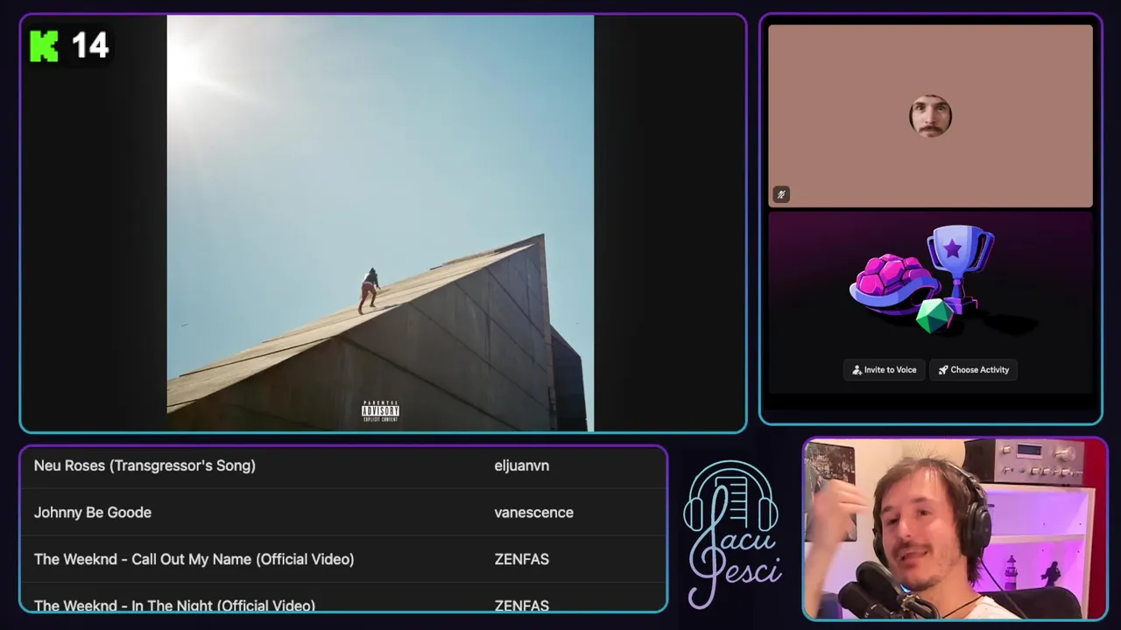Viewport: 1121px width, 630px height.
Task: Click the Choose Activity button
Action: pyautogui.click(x=973, y=370)
